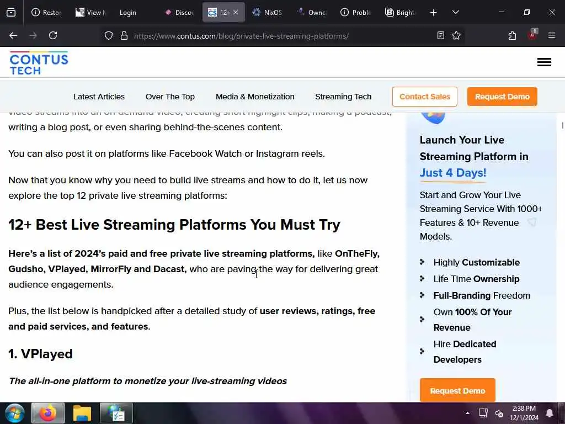Open the checklist app in taskbar
Viewport: 565px width, 424px height.
[x=116, y=413]
